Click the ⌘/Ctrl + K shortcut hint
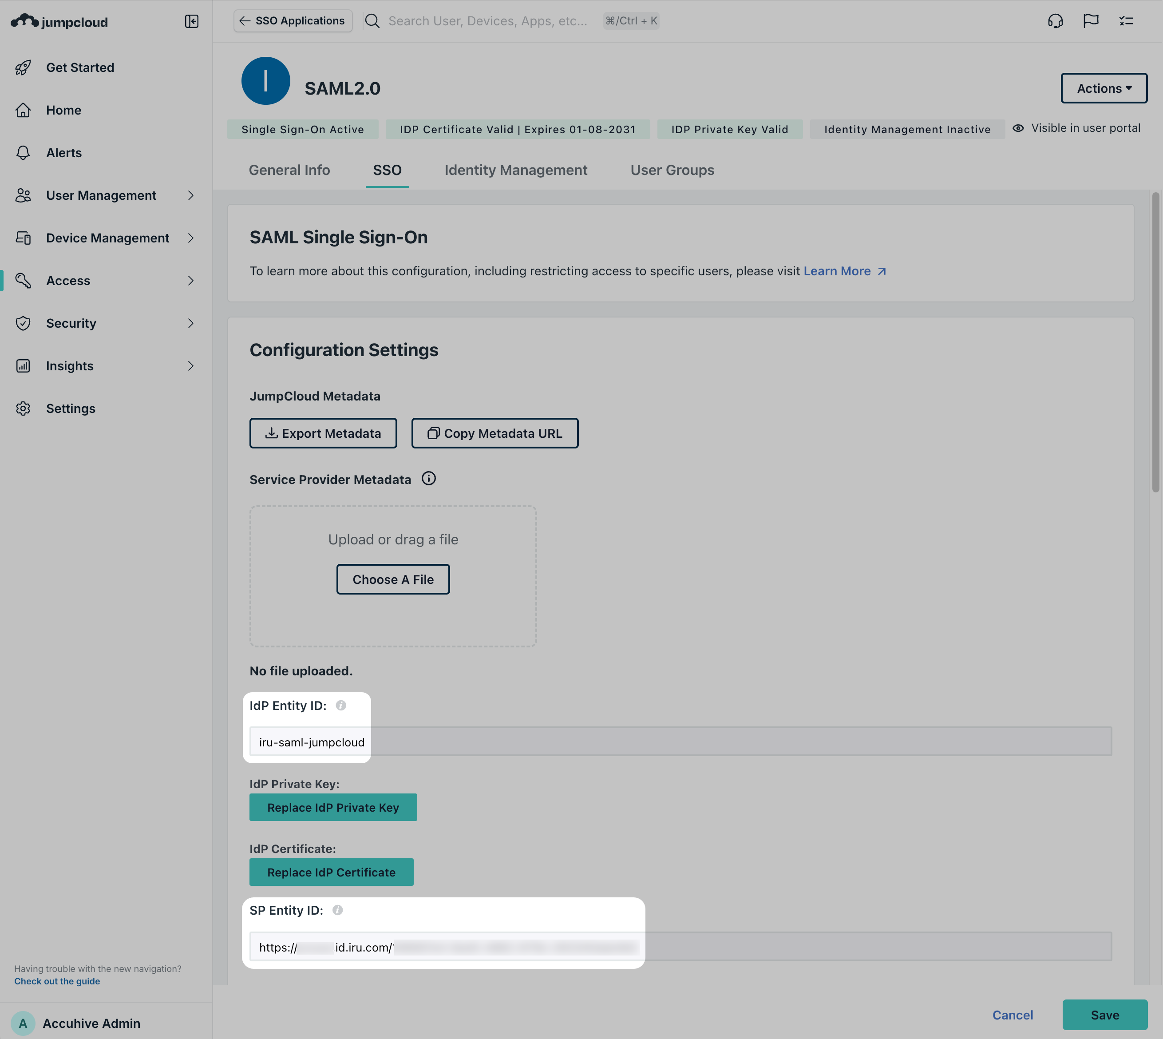The height and width of the screenshot is (1039, 1163). click(631, 21)
